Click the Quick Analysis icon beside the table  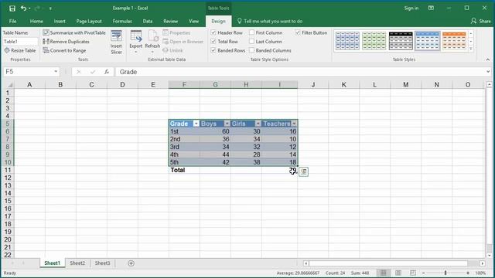pos(303,171)
